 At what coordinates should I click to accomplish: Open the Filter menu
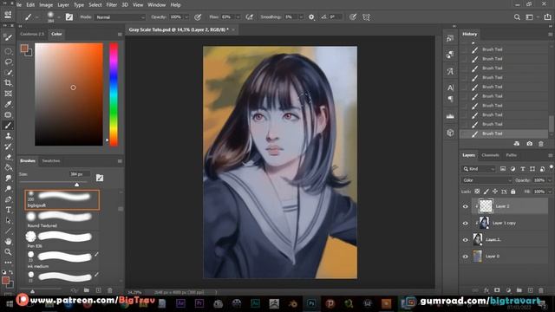112,5
